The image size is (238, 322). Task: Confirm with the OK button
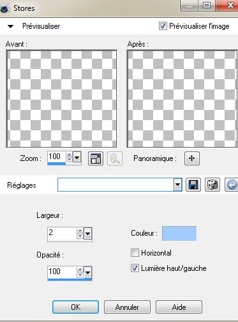[75, 307]
